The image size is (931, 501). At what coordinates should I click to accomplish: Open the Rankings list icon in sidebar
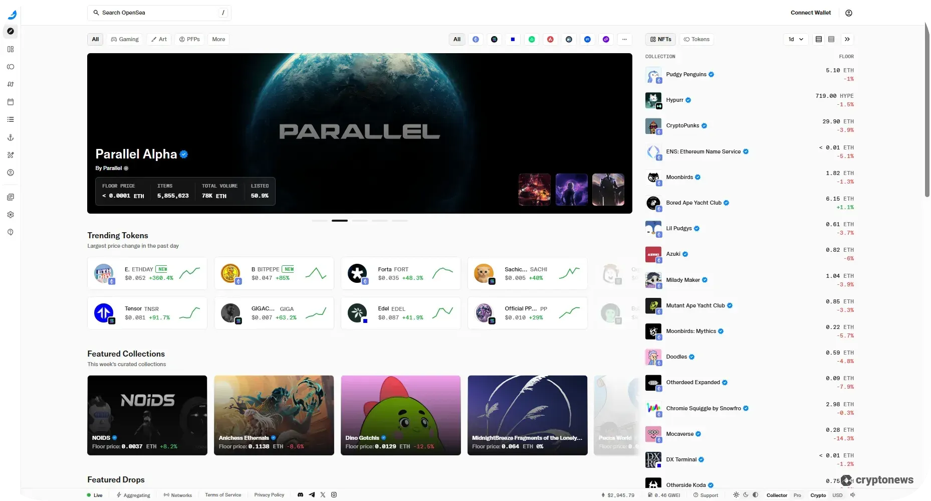click(x=11, y=119)
